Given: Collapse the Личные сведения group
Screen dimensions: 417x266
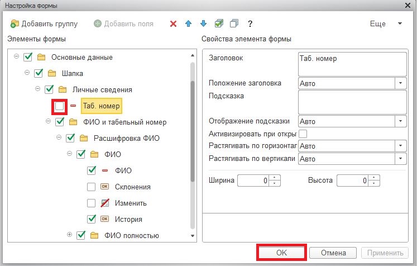Looking at the screenshot, I should [38, 89].
